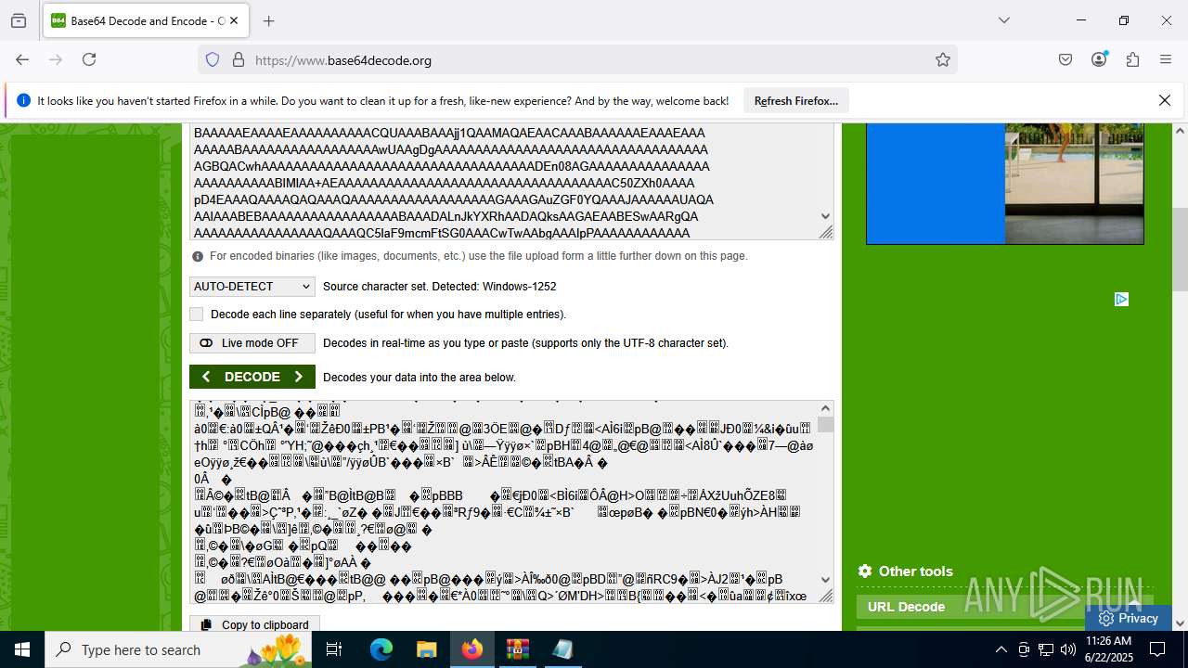1188x668 pixels.
Task: Open the clock and date flyout
Action: coord(1107,649)
